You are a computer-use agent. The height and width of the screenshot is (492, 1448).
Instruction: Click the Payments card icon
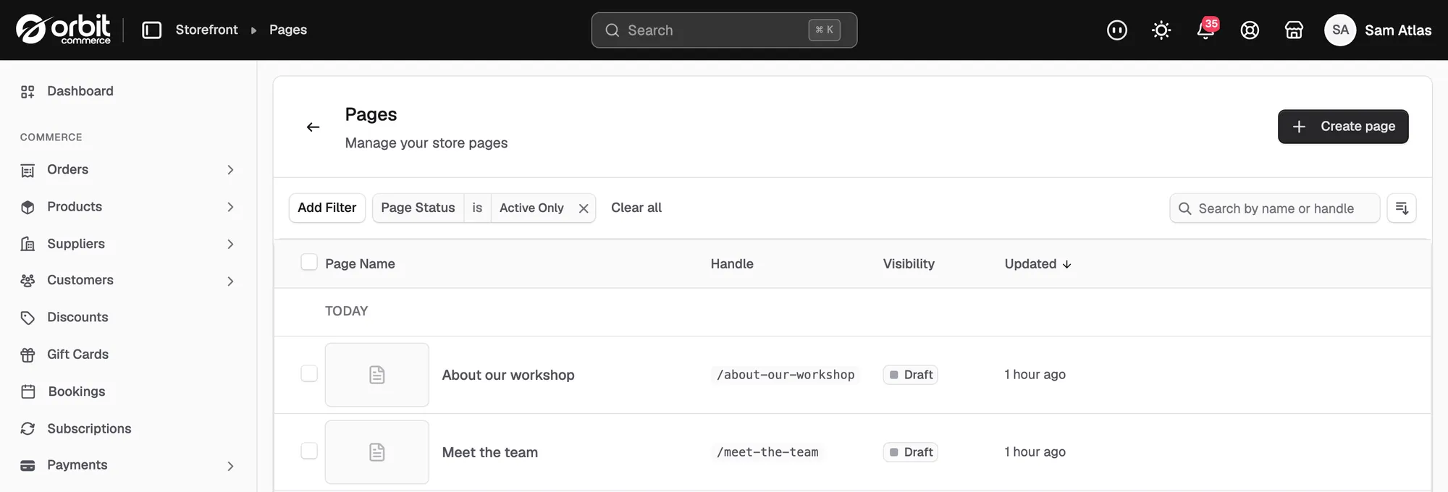[x=28, y=466]
